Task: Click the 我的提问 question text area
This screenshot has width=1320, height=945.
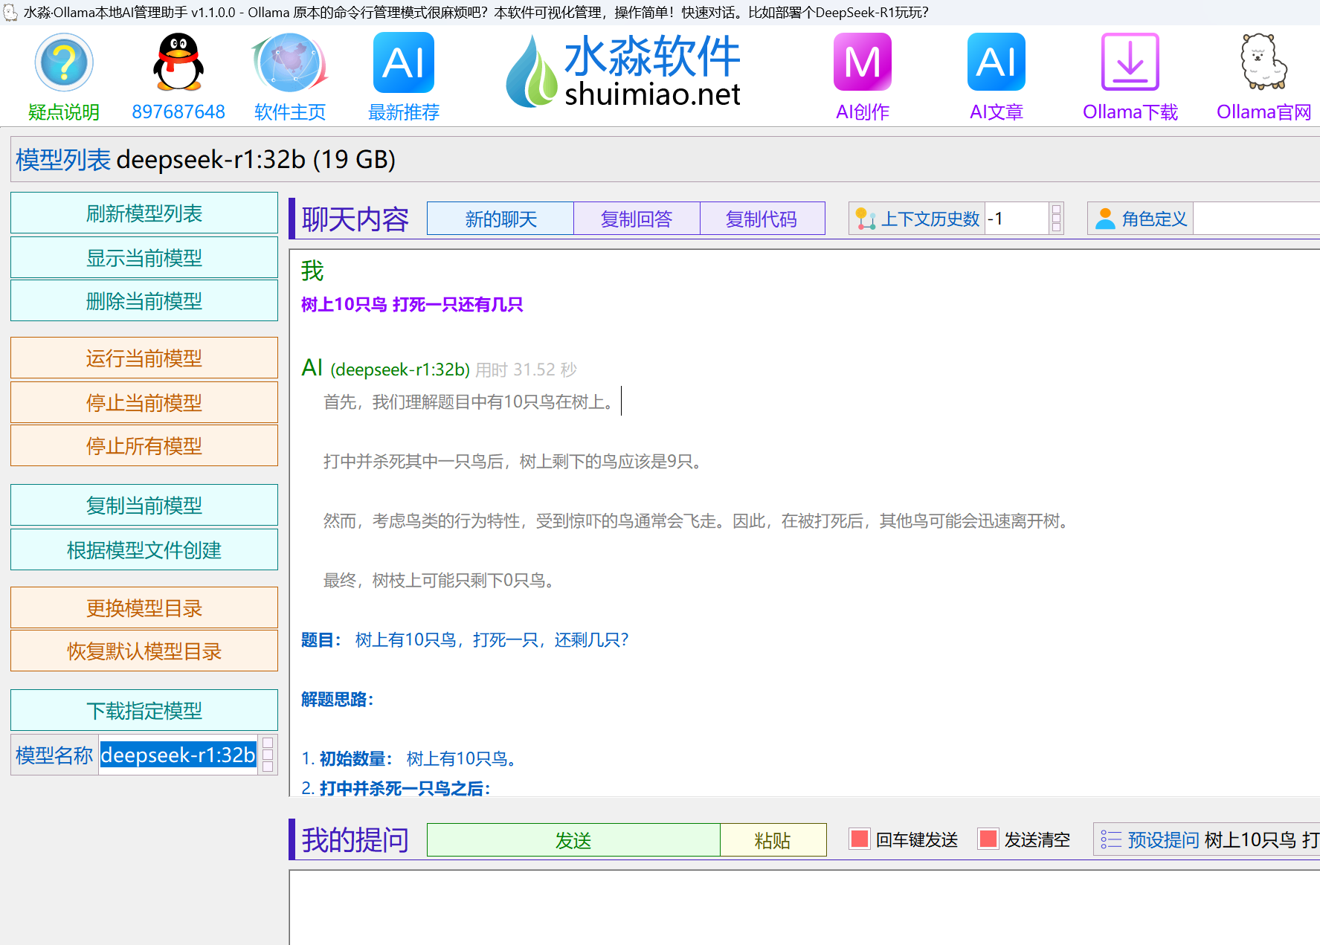Action: tap(805, 908)
